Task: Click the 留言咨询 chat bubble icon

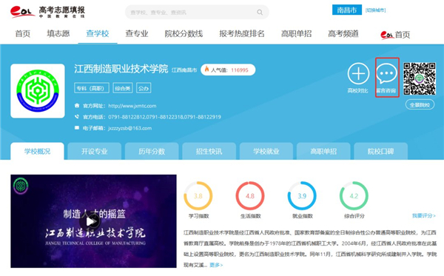Action: pos(386,73)
